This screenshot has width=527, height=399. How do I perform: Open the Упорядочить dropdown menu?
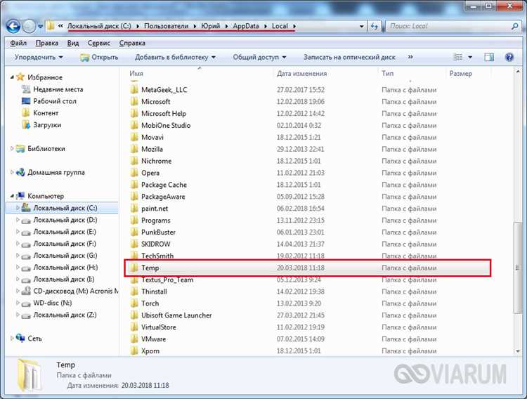39,57
